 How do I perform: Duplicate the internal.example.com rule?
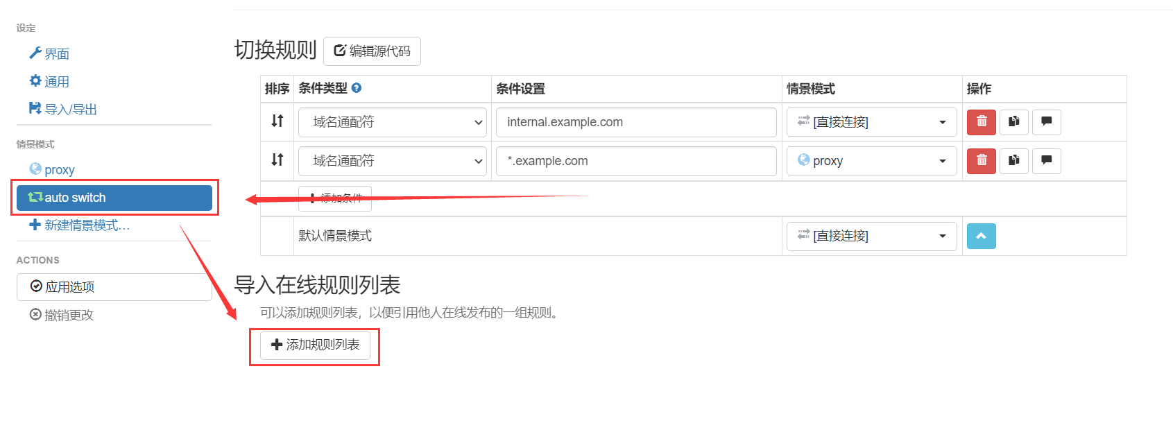[1013, 122]
